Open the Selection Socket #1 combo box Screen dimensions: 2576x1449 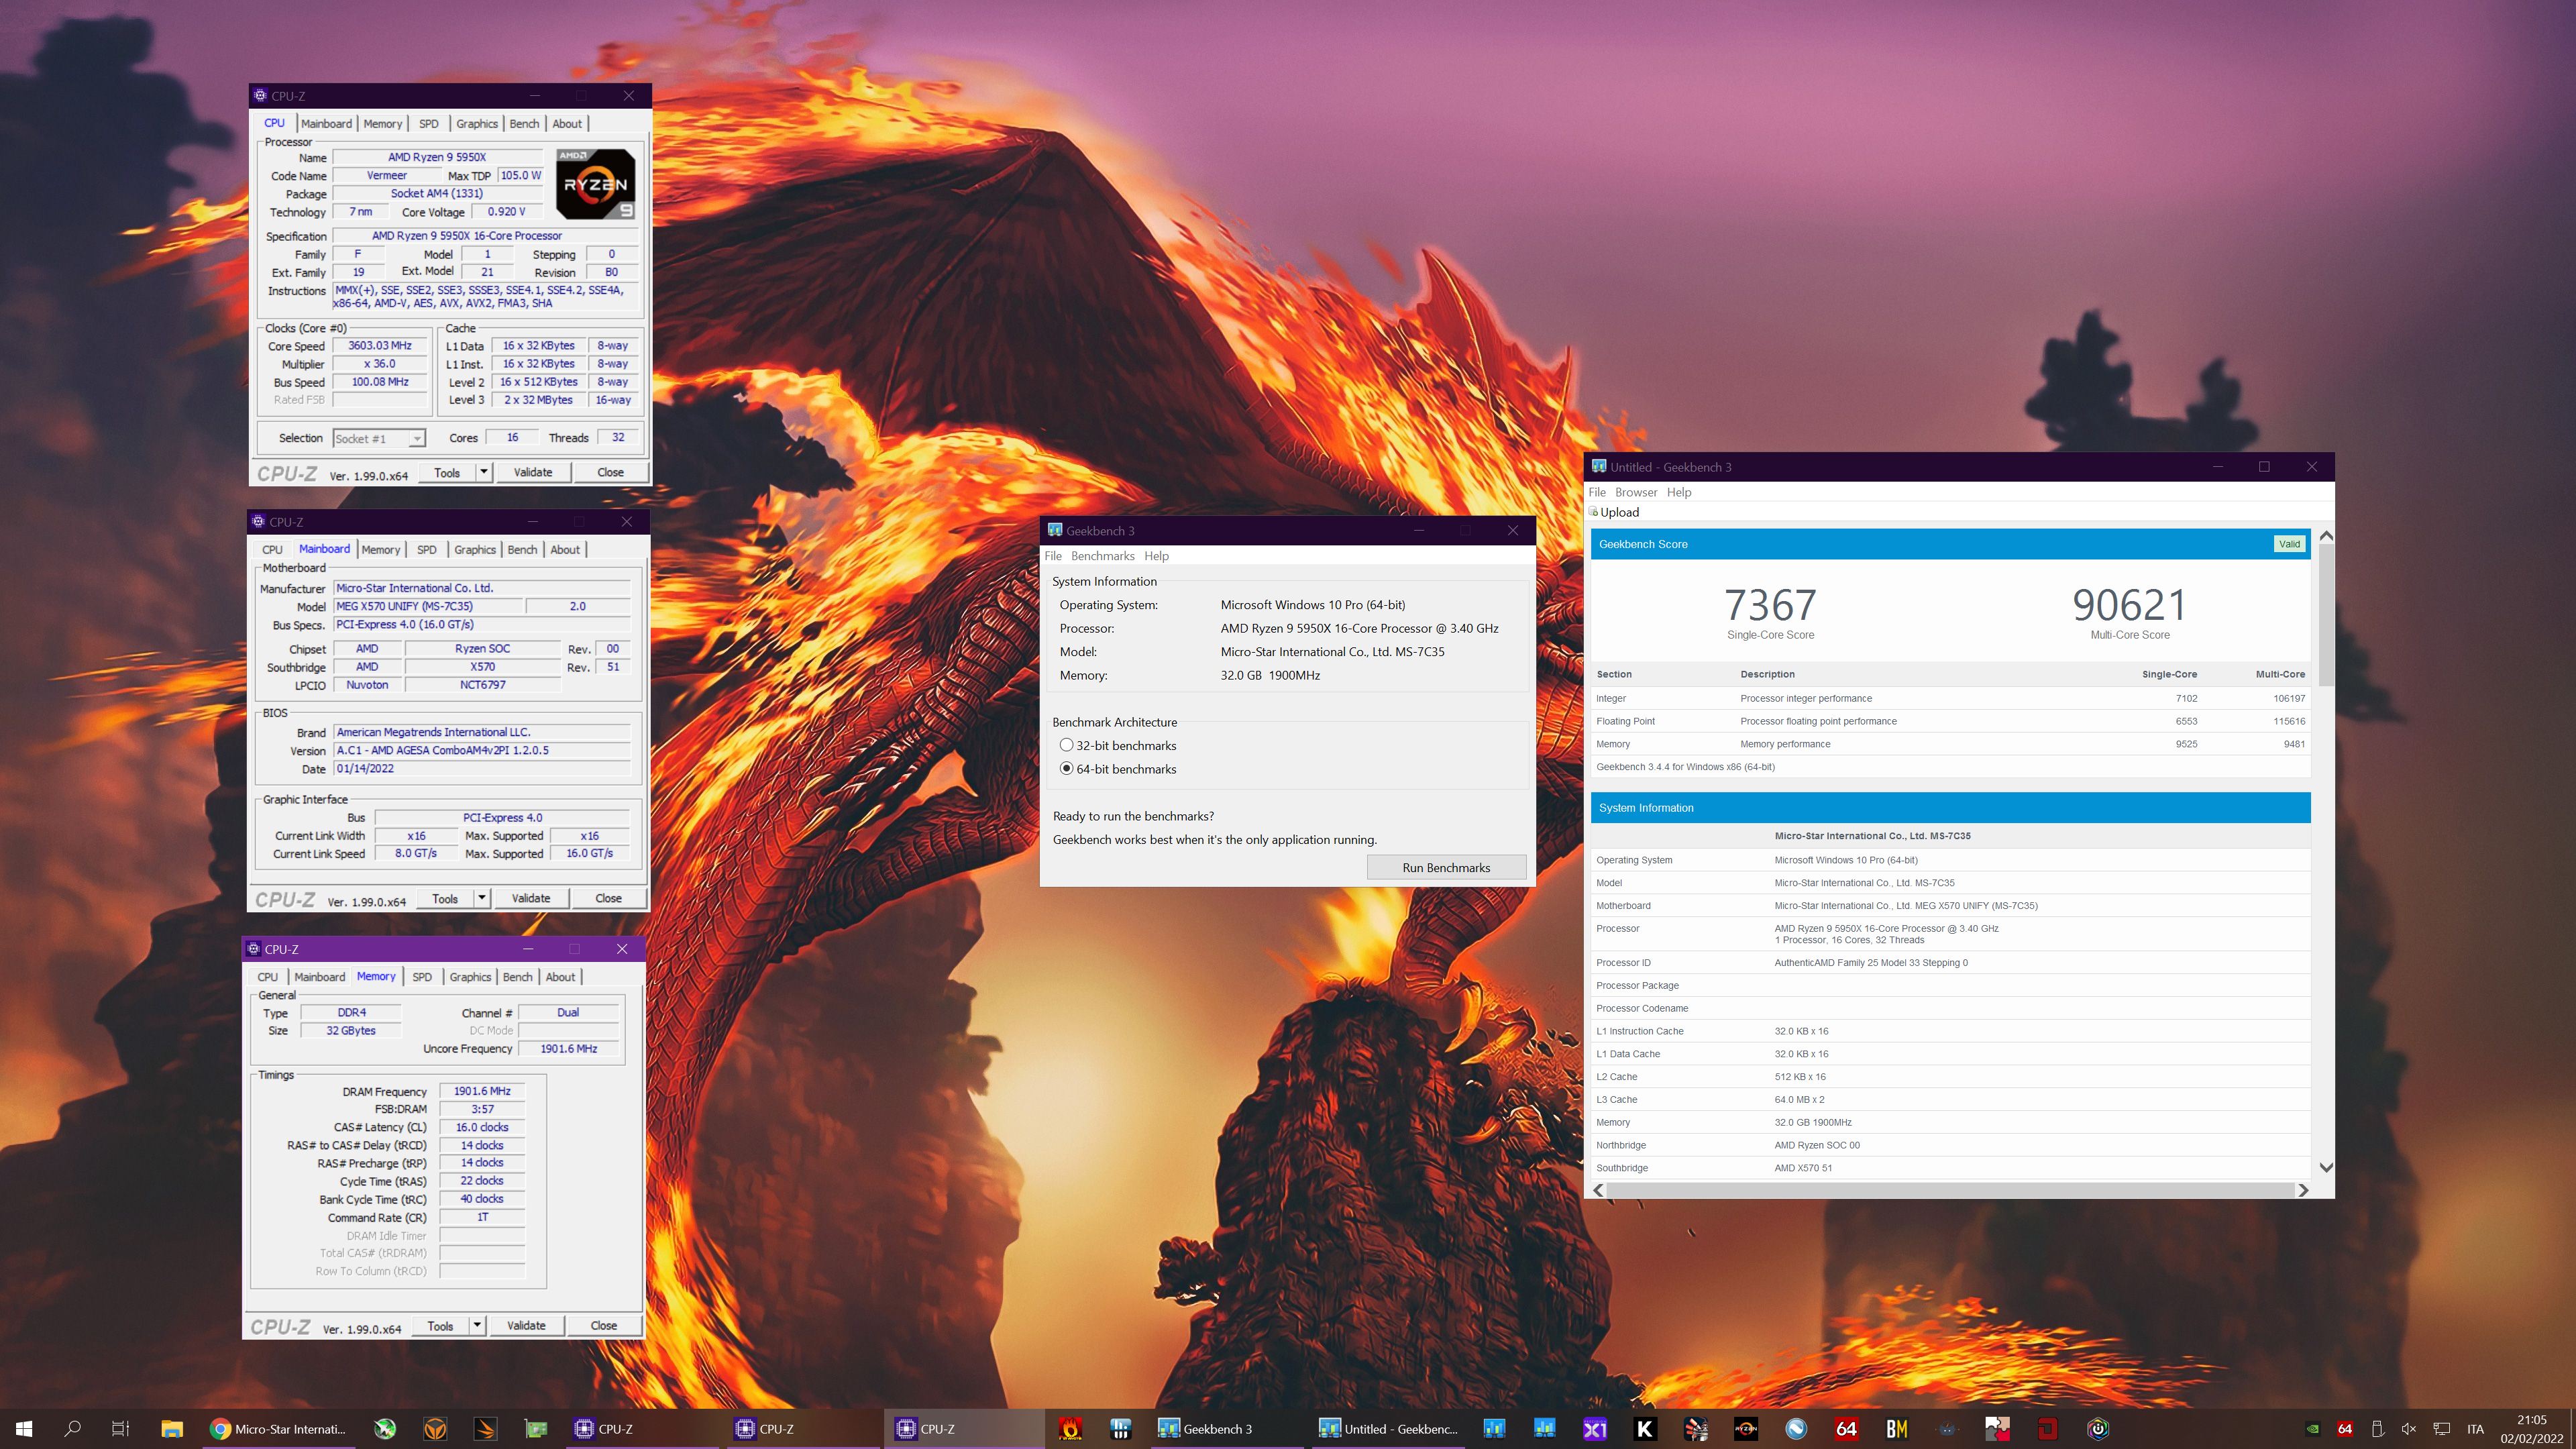[x=379, y=438]
